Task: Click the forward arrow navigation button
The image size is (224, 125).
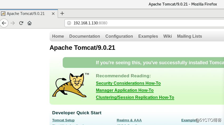Action: click(13, 23)
